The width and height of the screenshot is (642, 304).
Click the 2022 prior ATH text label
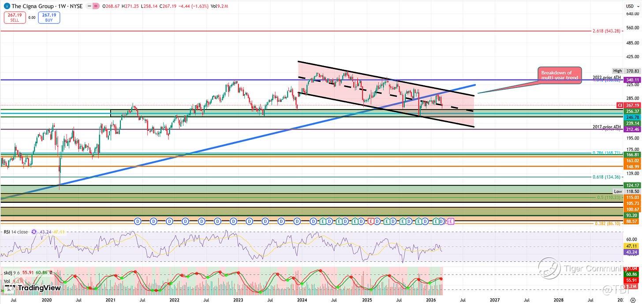coord(607,77)
